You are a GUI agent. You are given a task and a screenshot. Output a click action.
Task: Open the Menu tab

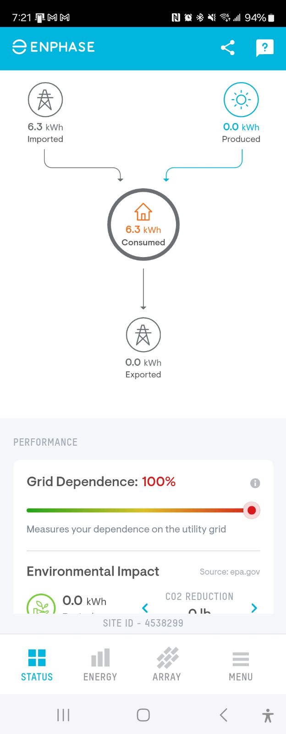point(241,665)
